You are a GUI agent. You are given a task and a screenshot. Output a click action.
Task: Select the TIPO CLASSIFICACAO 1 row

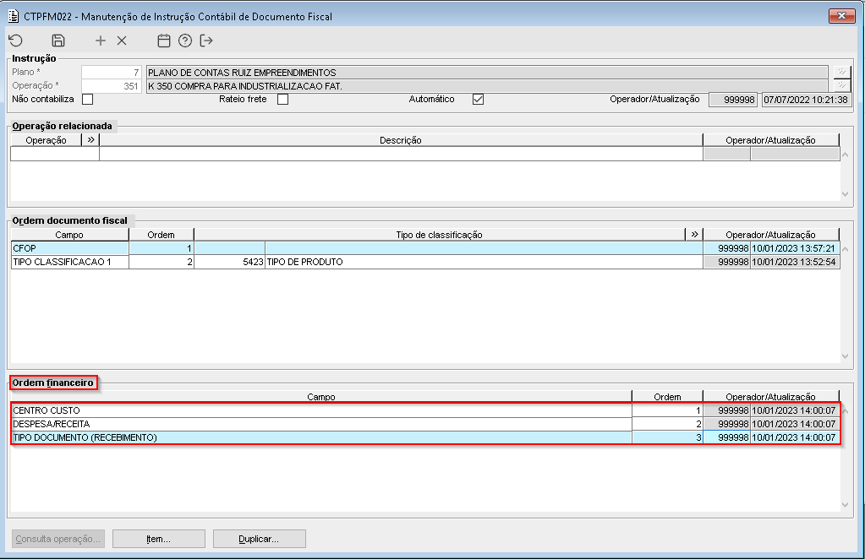click(425, 262)
